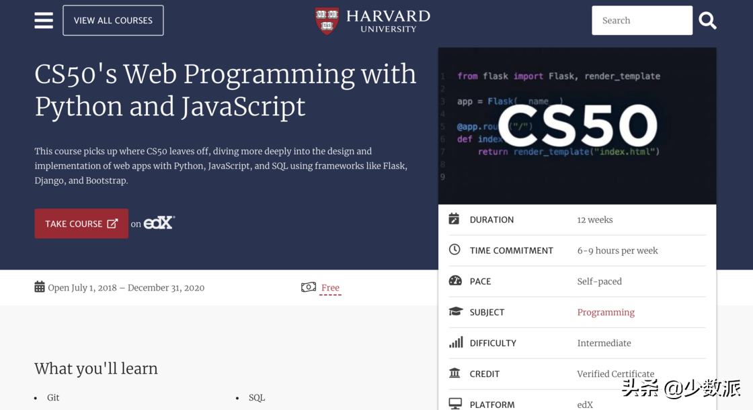Click the DURATION label

tap(491, 219)
